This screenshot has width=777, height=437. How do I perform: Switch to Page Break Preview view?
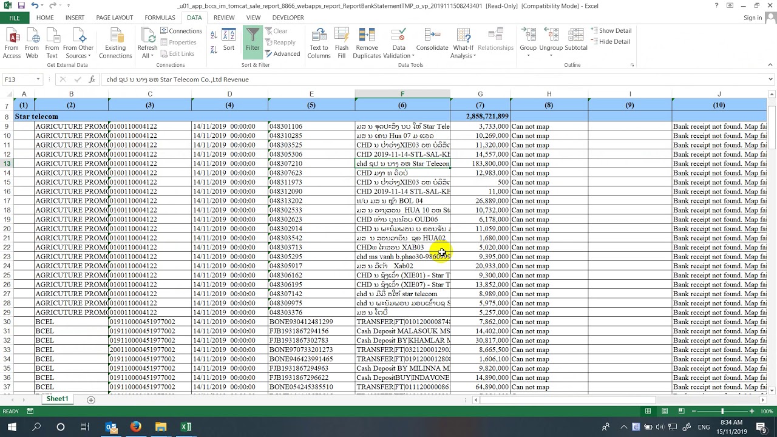point(681,412)
